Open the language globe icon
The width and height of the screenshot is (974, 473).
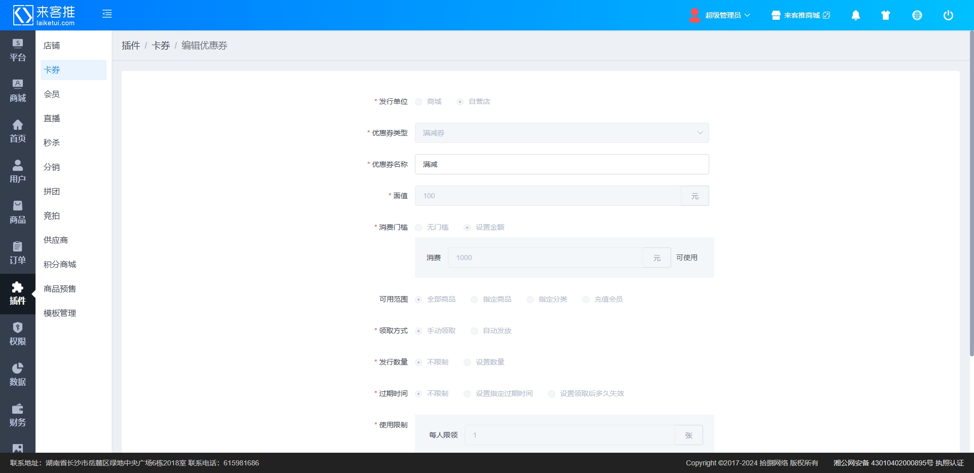click(x=917, y=15)
